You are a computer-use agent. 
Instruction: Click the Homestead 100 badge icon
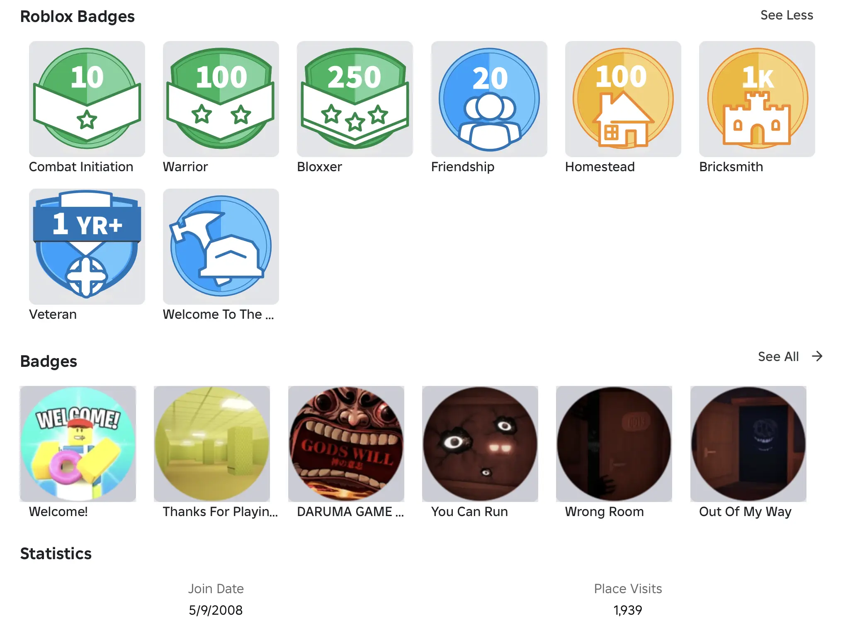coord(623,99)
